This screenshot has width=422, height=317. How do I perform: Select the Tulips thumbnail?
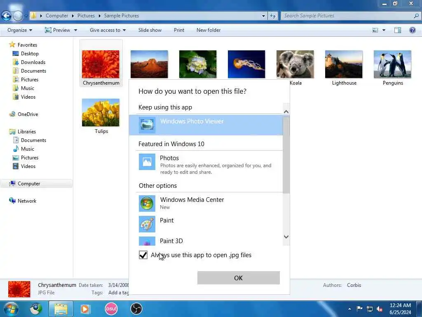(x=101, y=112)
